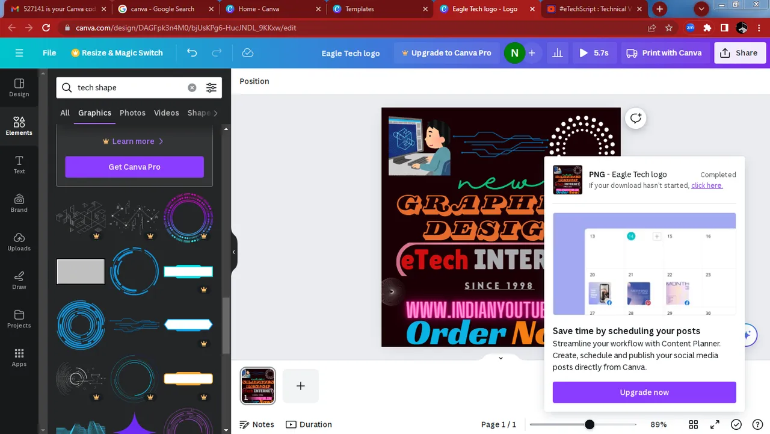Open the Duration control
The width and height of the screenshot is (770, 434).
click(309, 424)
